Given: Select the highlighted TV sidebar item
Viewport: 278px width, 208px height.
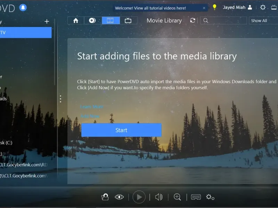Looking at the screenshot, I should 26,33.
